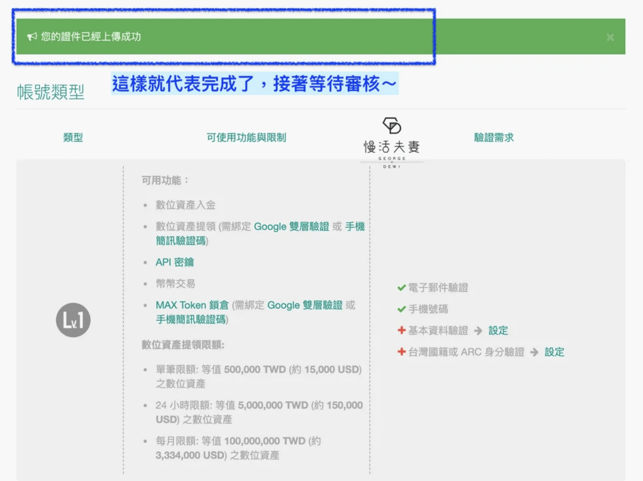This screenshot has width=643, height=481.
Task: Click the red plus beside 基本資料驗證
Action: click(401, 330)
